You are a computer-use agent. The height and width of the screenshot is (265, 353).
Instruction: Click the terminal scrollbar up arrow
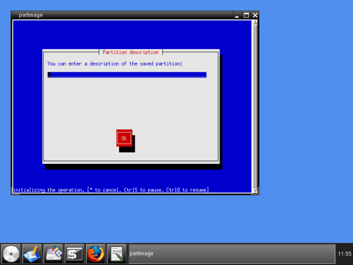click(x=255, y=22)
